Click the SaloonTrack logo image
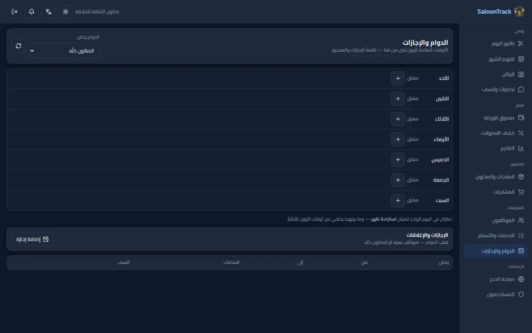This screenshot has width=532, height=333. click(519, 12)
